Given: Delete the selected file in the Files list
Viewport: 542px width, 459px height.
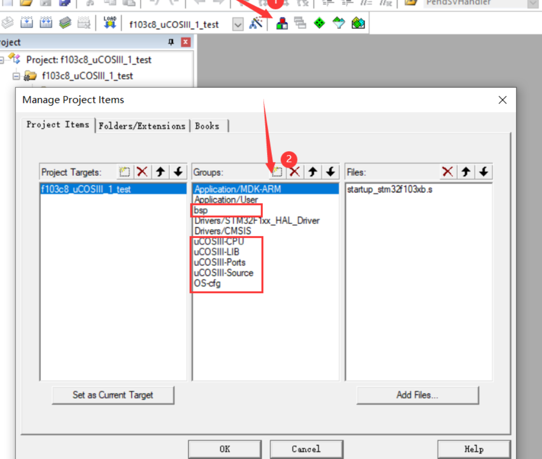Looking at the screenshot, I should pos(448,172).
